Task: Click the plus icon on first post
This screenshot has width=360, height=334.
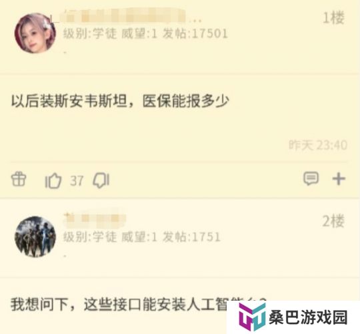Action: [339, 179]
